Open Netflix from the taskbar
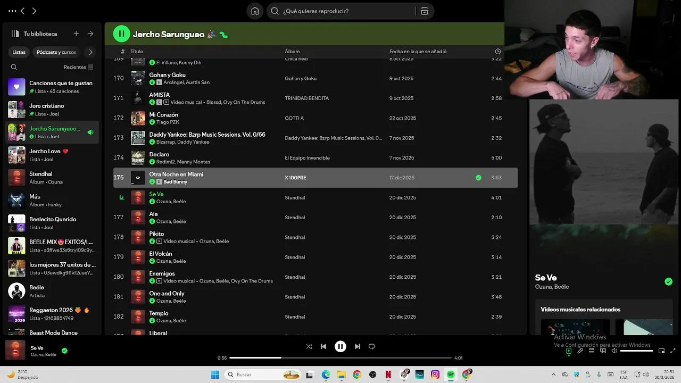Image resolution: width=681 pixels, height=383 pixels. click(x=388, y=374)
